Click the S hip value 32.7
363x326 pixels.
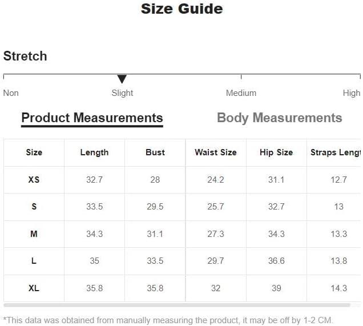(276, 207)
